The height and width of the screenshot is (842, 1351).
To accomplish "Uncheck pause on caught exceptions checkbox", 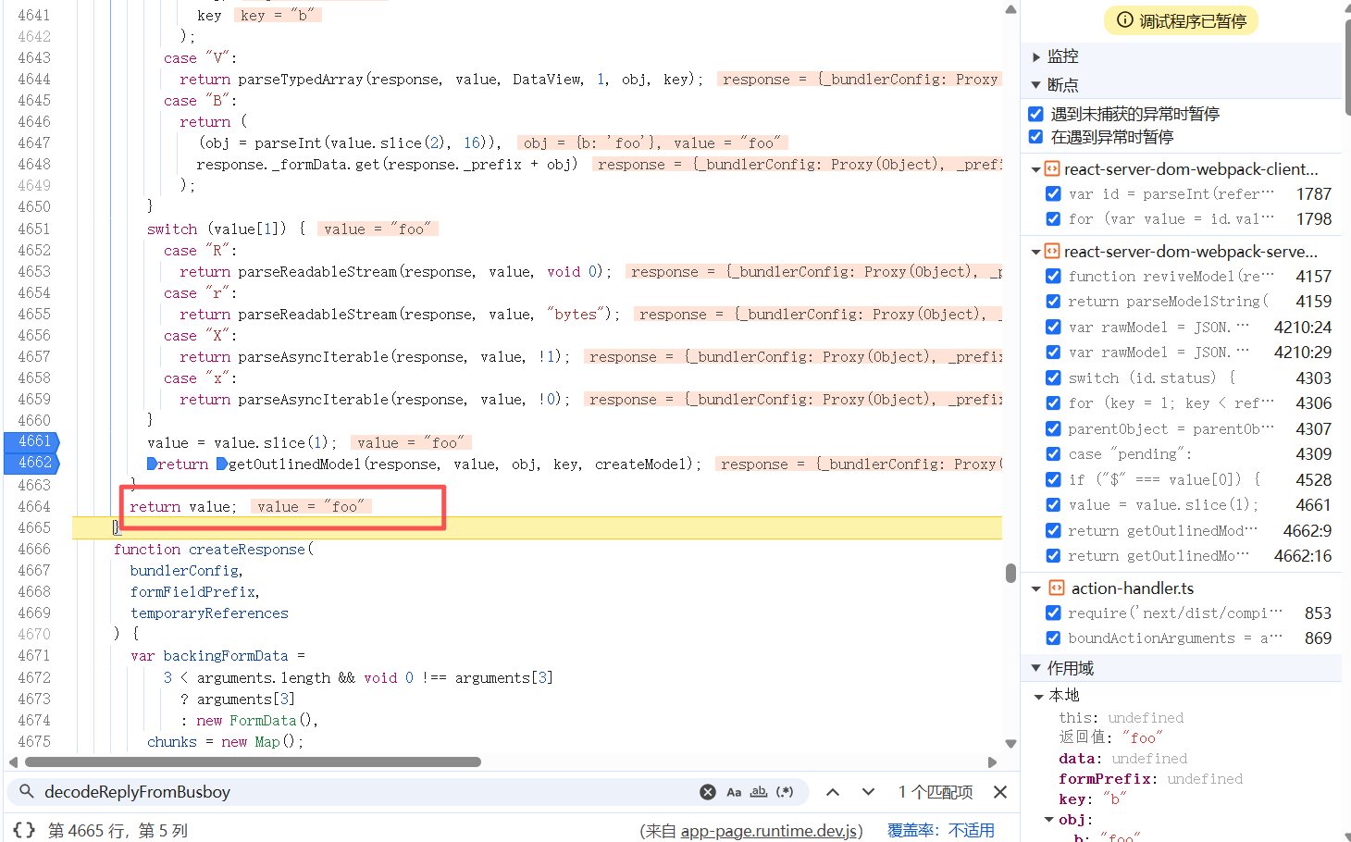I will pos(1036,137).
